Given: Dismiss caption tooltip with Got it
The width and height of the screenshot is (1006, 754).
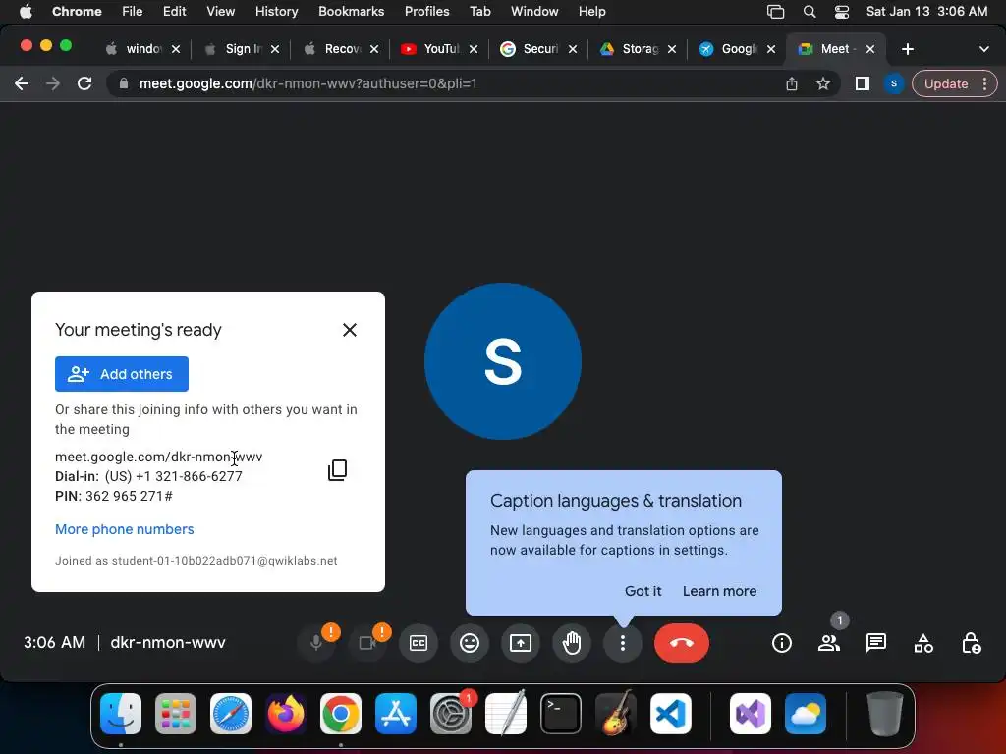Looking at the screenshot, I should (x=643, y=591).
